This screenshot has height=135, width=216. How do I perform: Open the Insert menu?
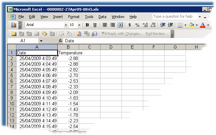[x=58, y=17]
